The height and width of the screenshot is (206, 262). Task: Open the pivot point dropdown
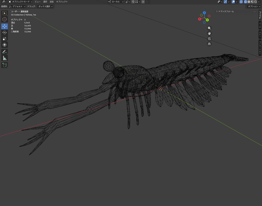128,2
